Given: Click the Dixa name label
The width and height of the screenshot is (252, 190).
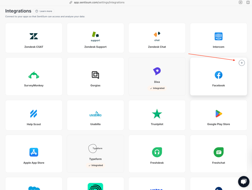Looking at the screenshot, I should point(157,82).
